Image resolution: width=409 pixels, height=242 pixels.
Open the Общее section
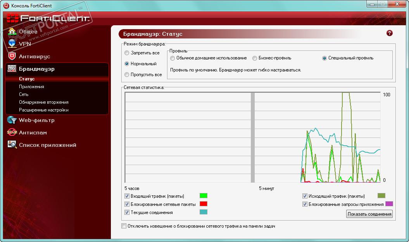pyautogui.click(x=28, y=31)
